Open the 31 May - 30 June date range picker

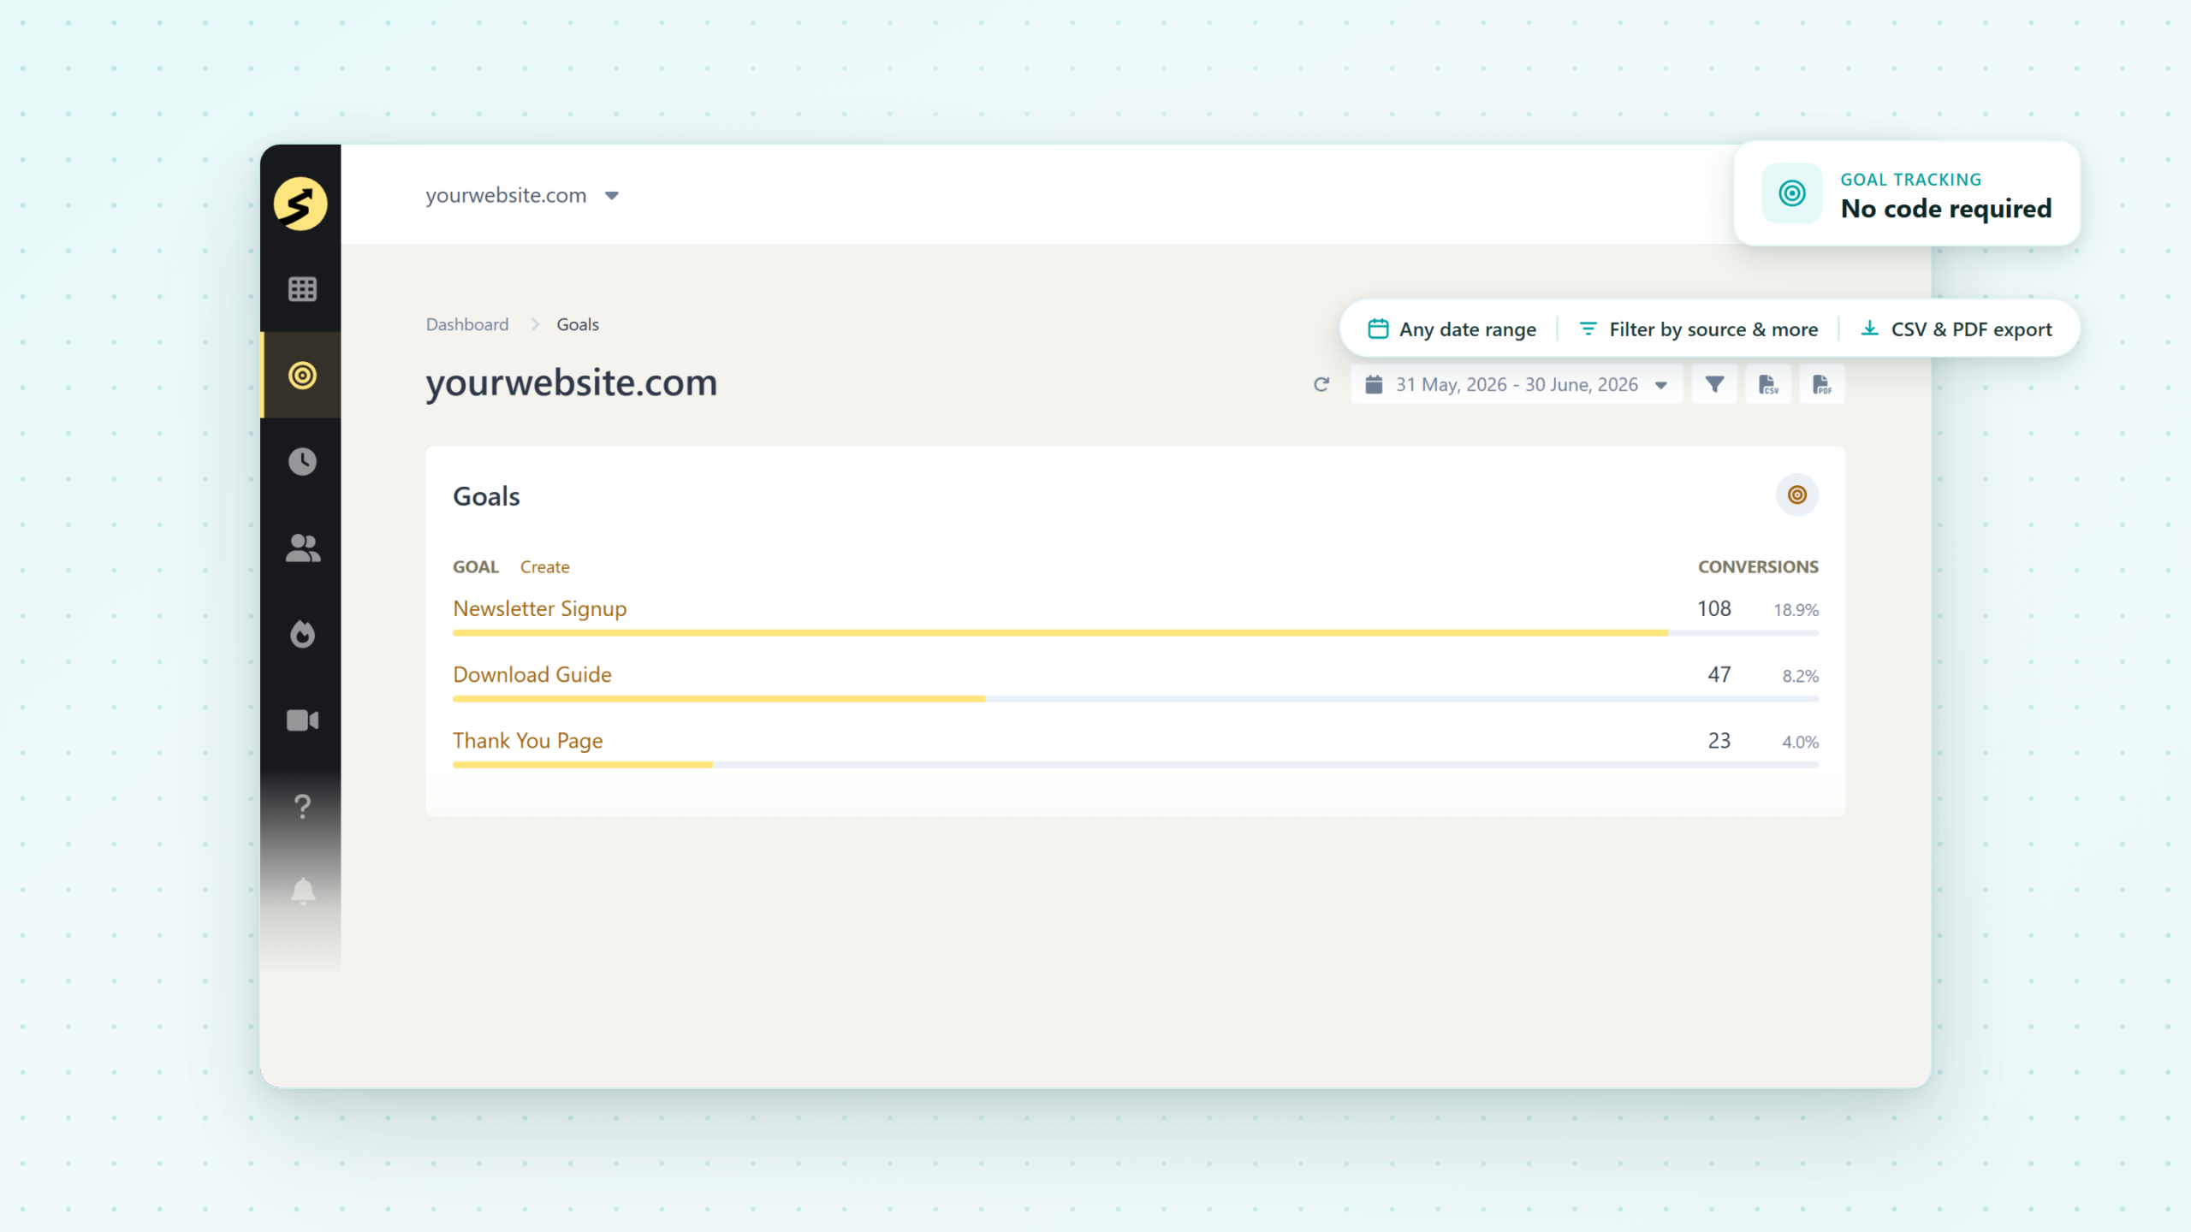click(x=1517, y=384)
